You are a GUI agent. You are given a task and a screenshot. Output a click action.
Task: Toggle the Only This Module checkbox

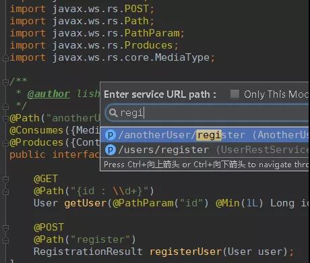tap(235, 94)
